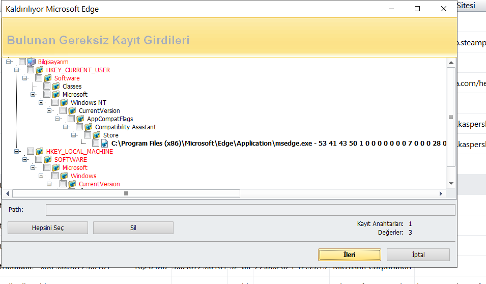Enable the AppCompatFlags checkbox
This screenshot has height=284, width=486.
click(71, 119)
